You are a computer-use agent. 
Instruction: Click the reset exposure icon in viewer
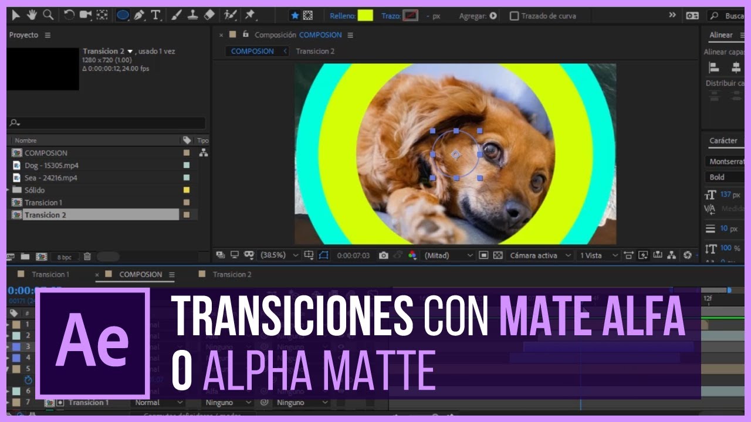tap(687, 256)
